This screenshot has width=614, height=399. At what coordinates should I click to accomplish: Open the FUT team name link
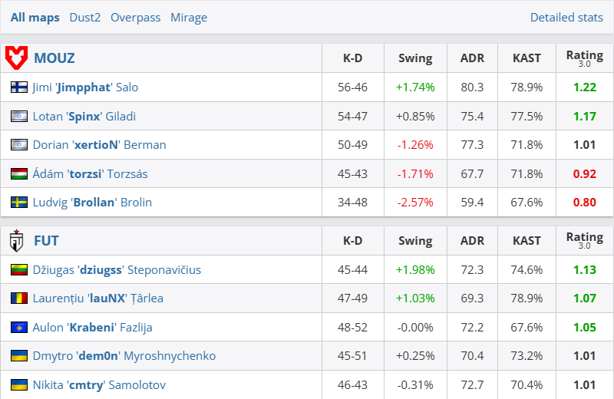click(x=46, y=241)
